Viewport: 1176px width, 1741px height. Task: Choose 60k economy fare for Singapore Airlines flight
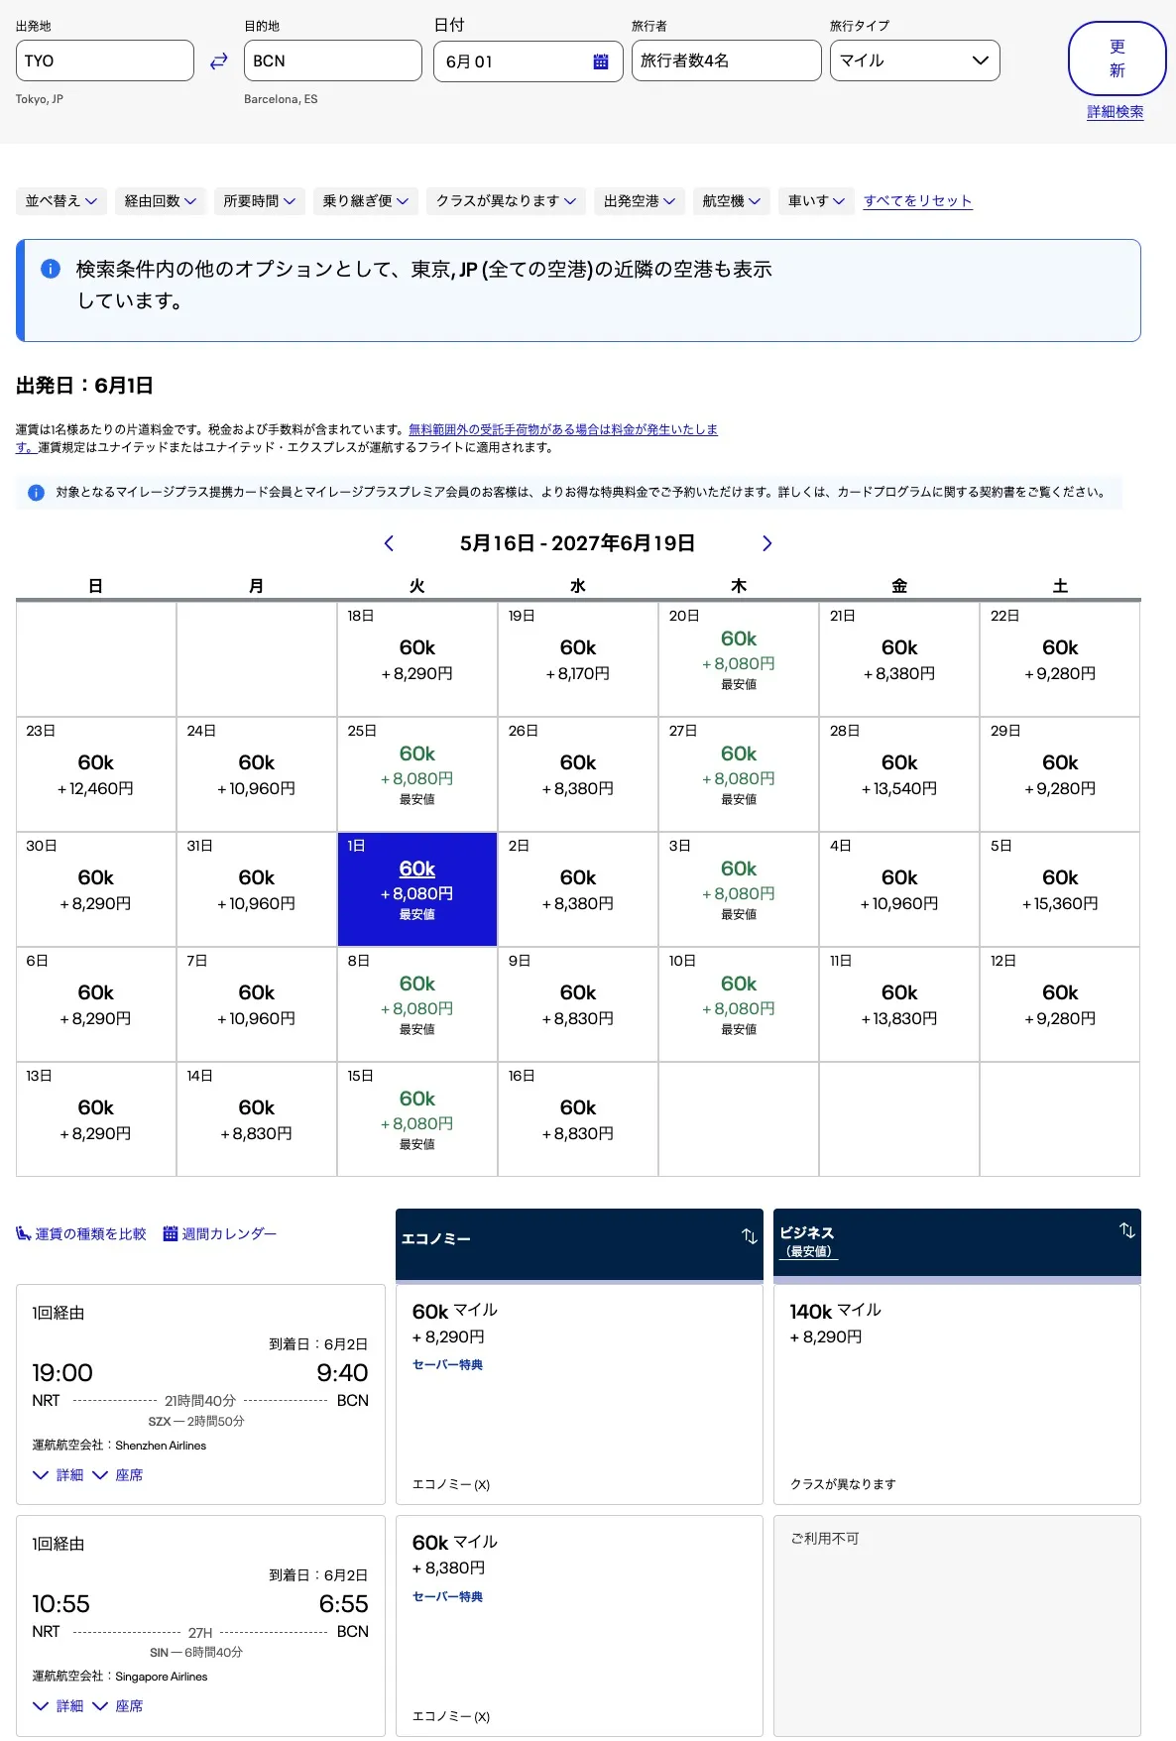click(579, 1626)
